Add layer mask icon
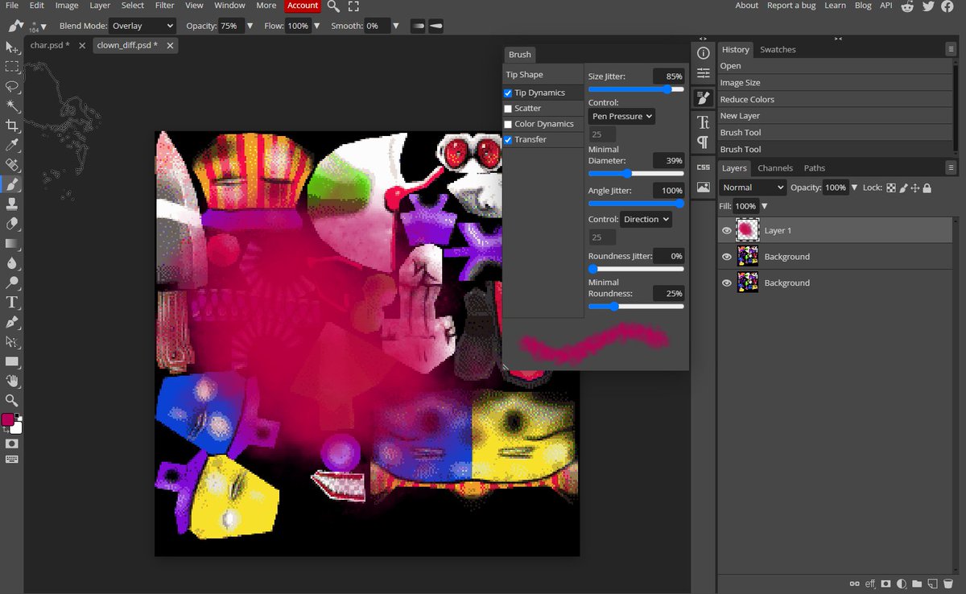Image resolution: width=966 pixels, height=594 pixels. 886,584
